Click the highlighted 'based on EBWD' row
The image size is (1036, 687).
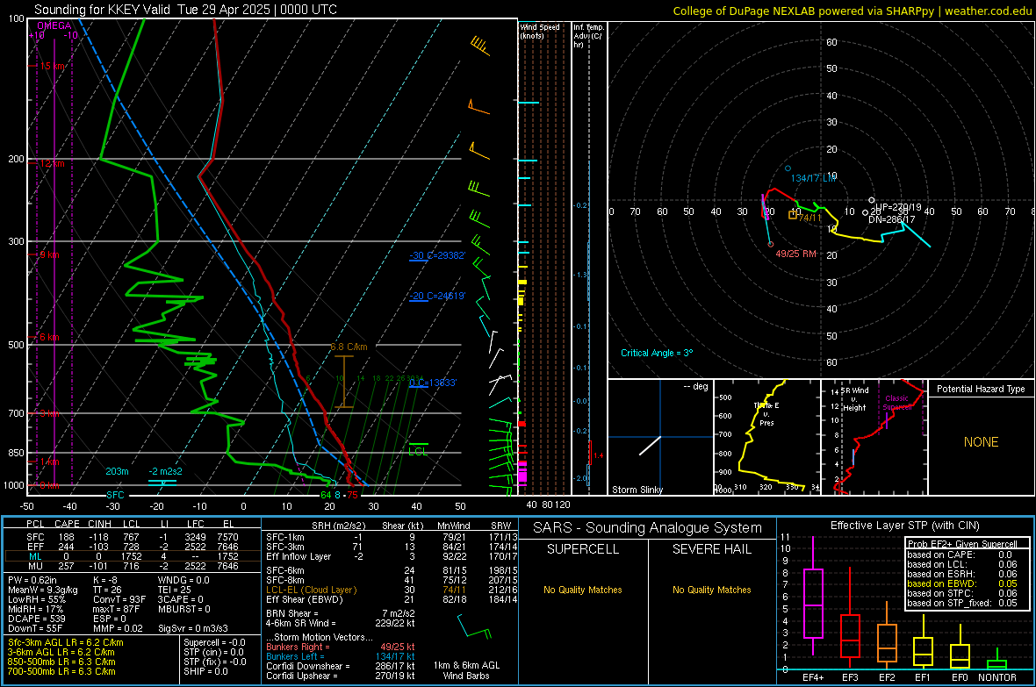click(962, 583)
